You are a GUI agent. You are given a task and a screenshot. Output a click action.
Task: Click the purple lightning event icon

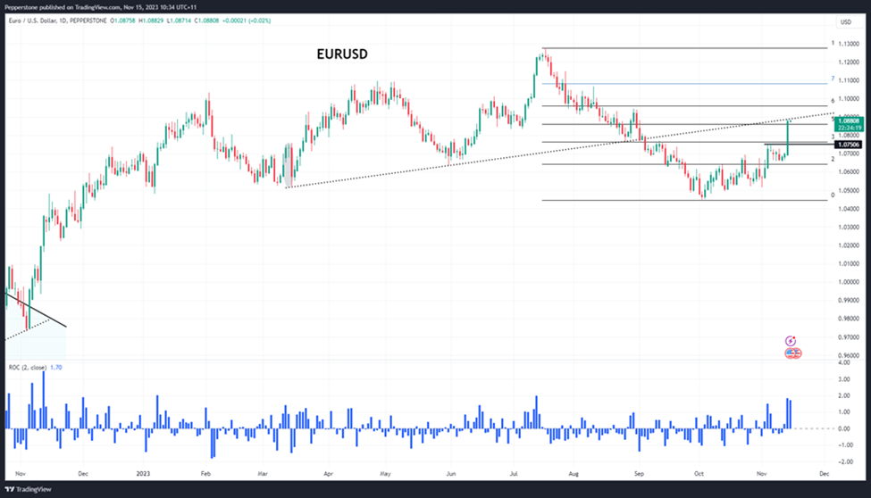tap(791, 341)
